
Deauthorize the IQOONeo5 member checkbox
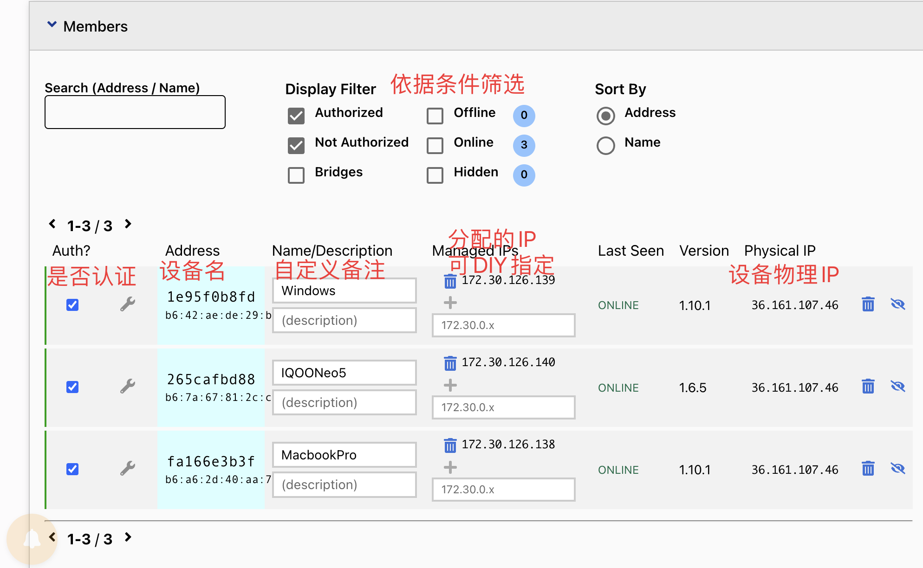tap(72, 387)
